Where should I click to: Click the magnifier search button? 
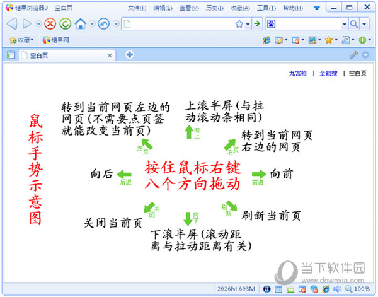pos(354,24)
